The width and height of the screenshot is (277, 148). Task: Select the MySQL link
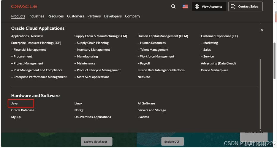[16, 117]
